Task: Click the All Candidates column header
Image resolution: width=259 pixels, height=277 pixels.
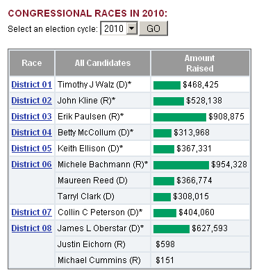Action: (103, 63)
